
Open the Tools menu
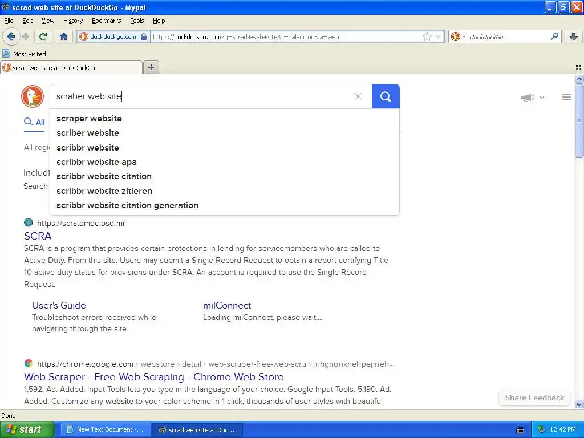(x=137, y=21)
